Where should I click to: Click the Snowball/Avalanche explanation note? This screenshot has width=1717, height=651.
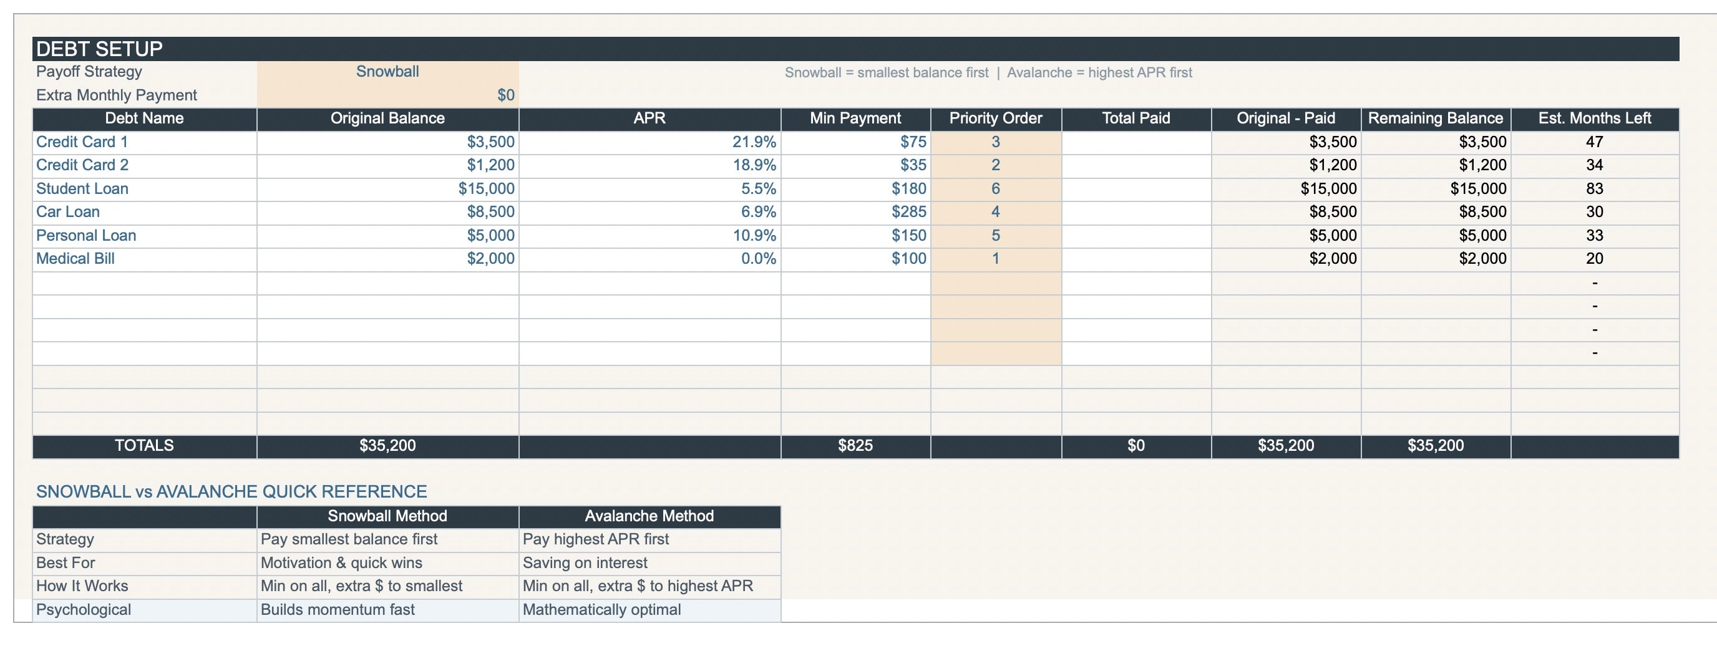coord(988,72)
